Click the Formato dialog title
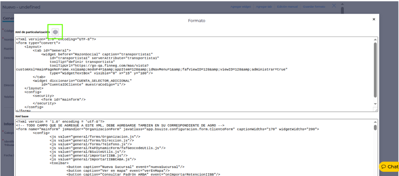This screenshot has height=176, width=399. [196, 21]
